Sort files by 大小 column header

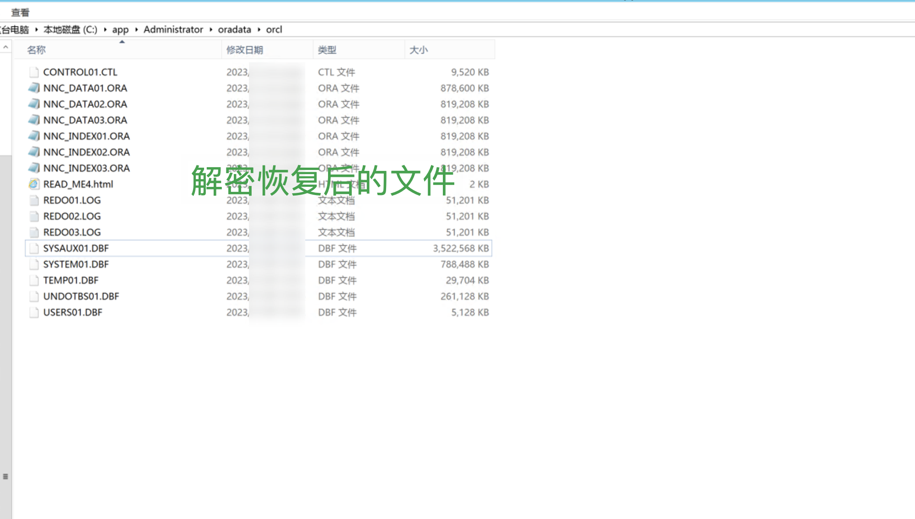click(x=418, y=50)
